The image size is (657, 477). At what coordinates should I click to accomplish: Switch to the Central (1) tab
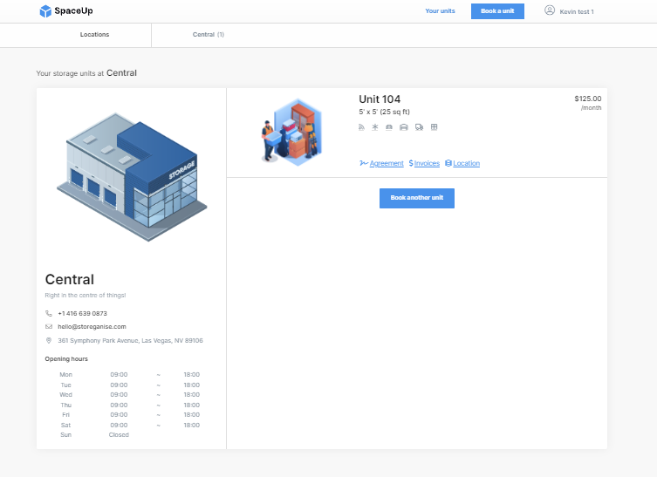[x=209, y=35]
